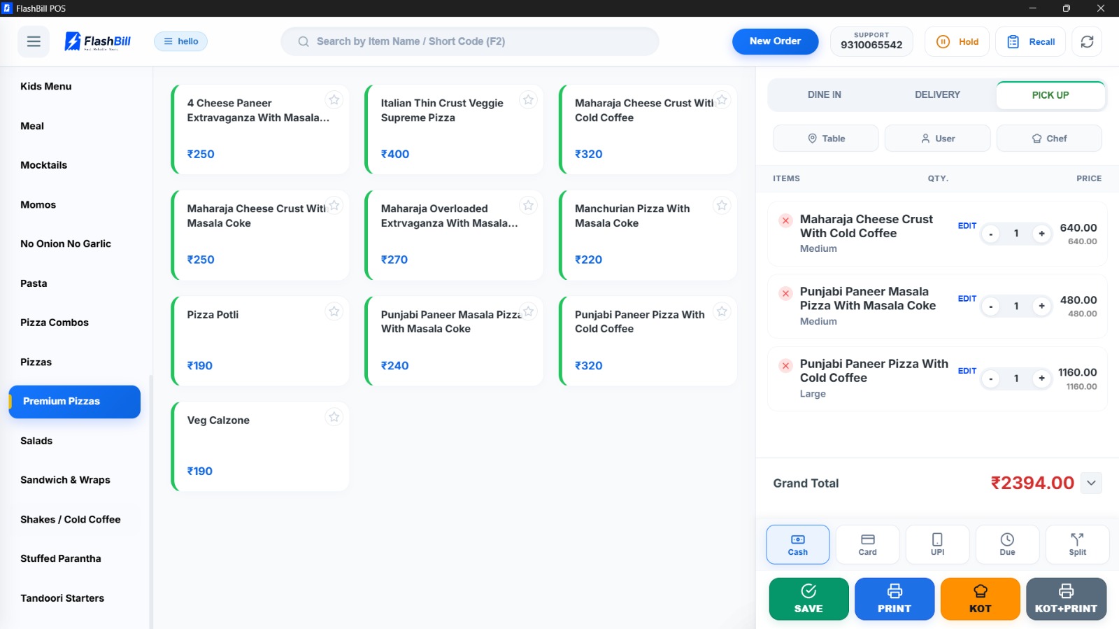1119x629 pixels.
Task: Select Cash payment mode
Action: (797, 544)
